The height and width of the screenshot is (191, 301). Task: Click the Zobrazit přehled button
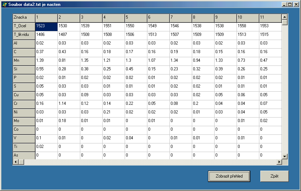[229, 176]
